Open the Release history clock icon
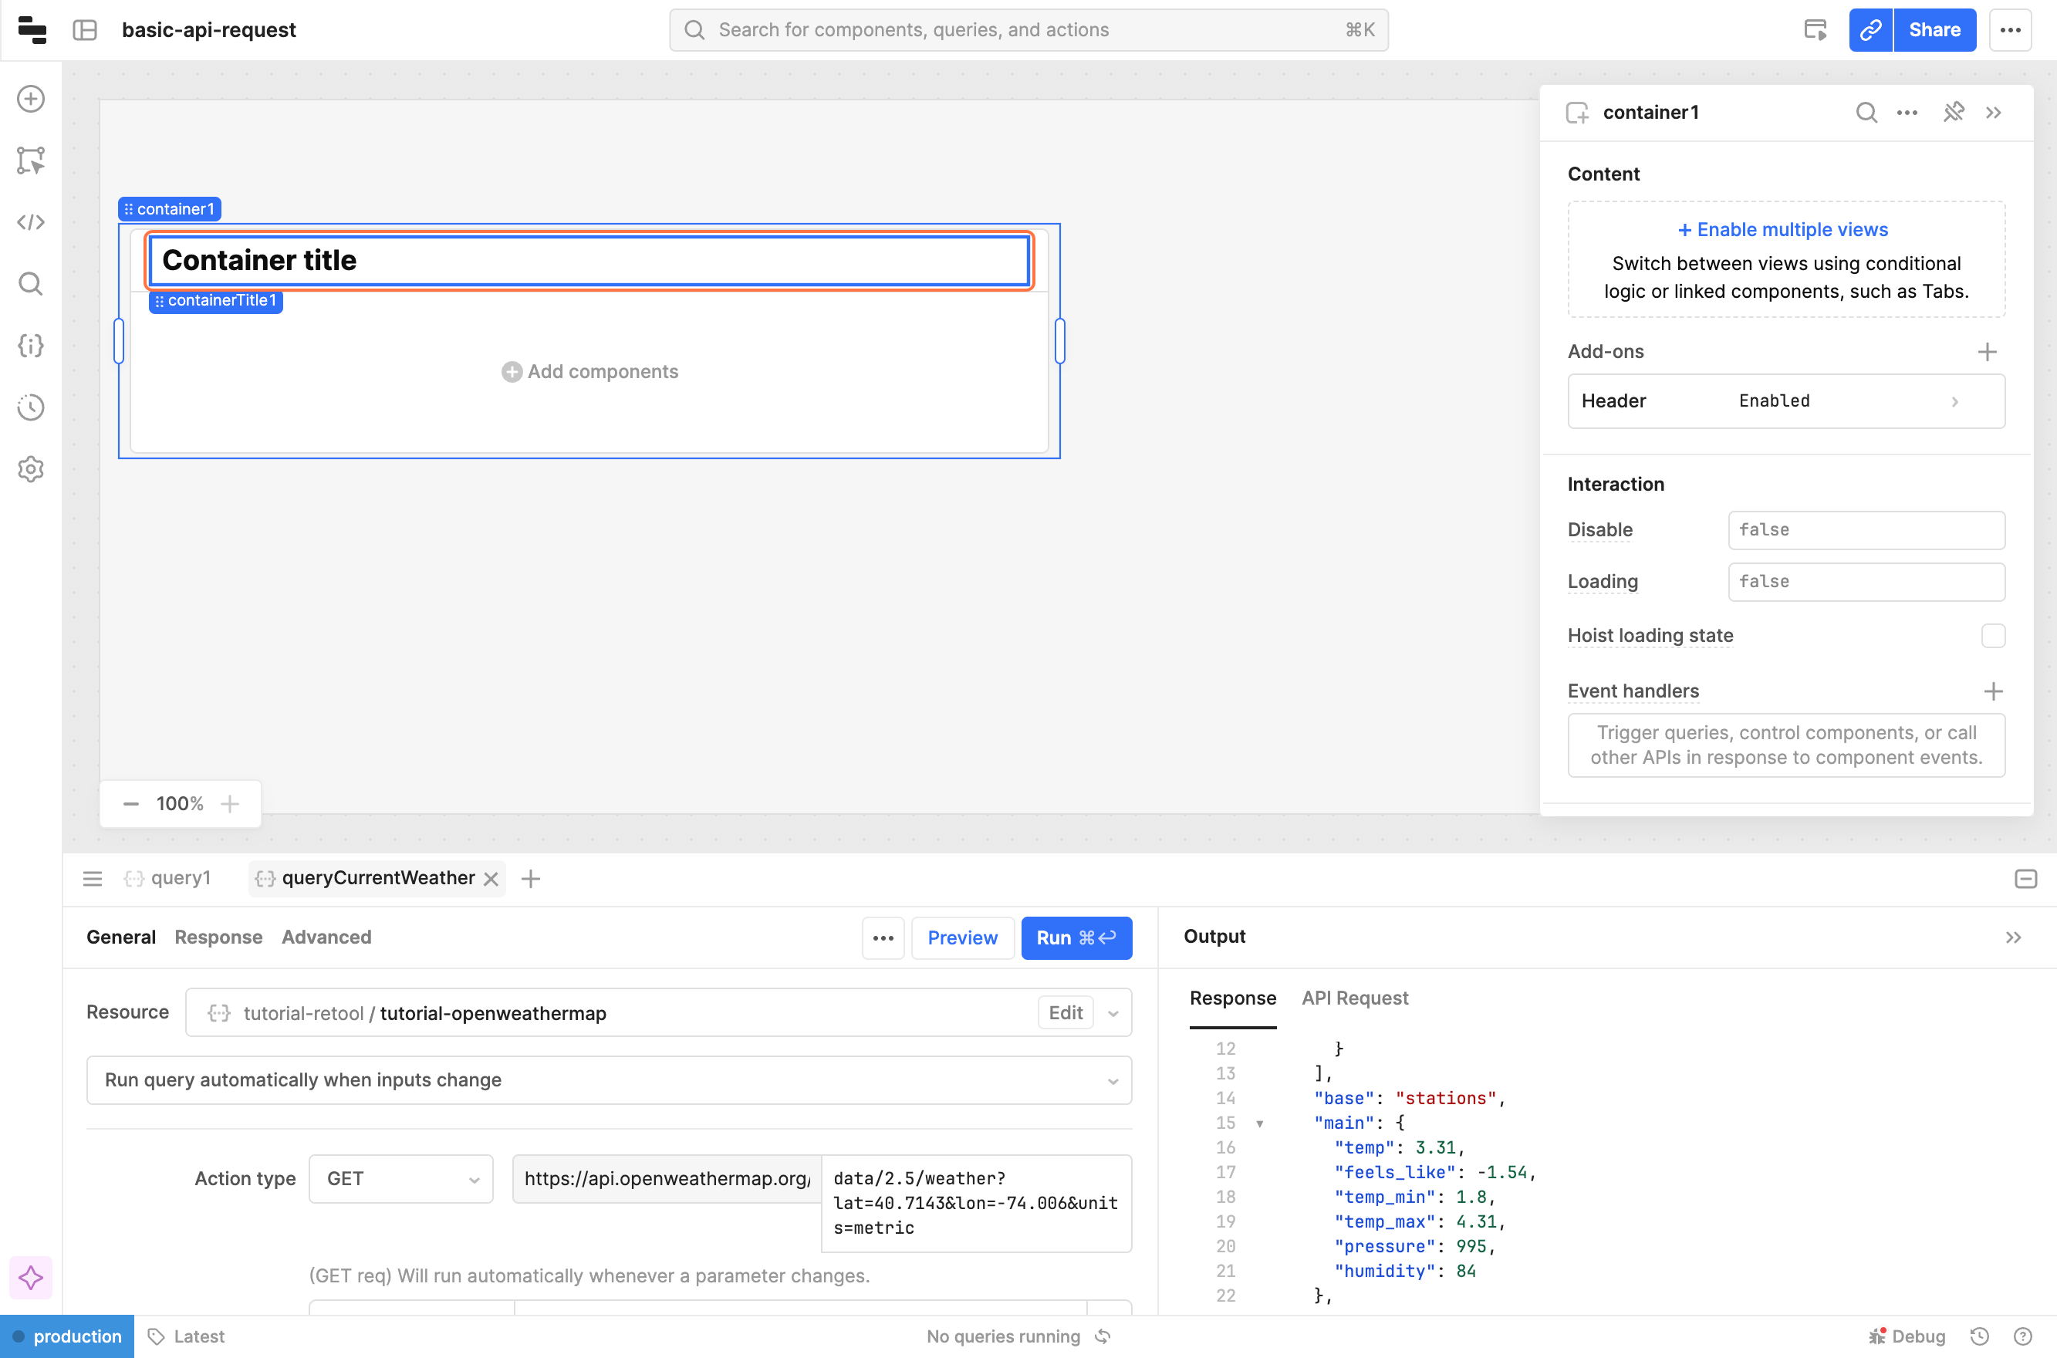The image size is (2057, 1358). coord(31,407)
